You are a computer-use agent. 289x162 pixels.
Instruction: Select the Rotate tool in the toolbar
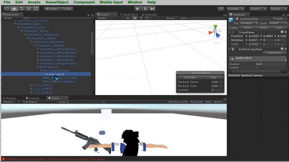pos(22,9)
